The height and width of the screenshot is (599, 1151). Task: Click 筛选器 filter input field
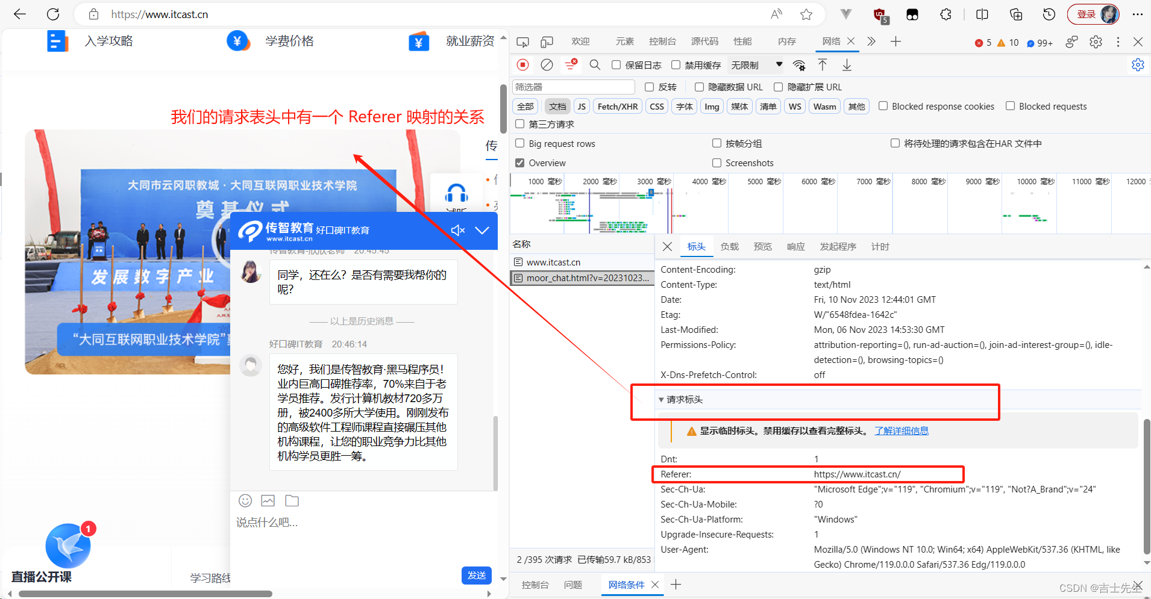point(573,87)
